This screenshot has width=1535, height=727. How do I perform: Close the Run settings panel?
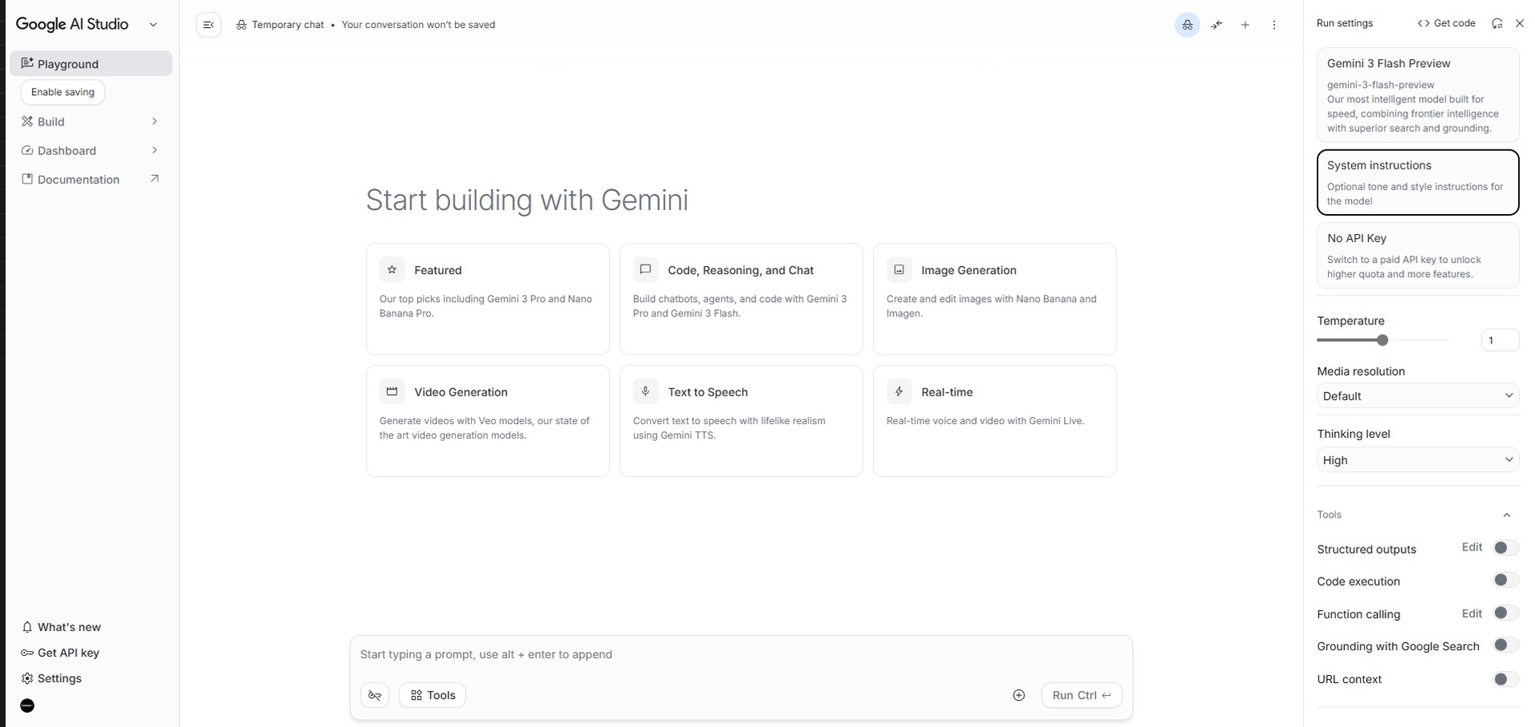point(1520,23)
